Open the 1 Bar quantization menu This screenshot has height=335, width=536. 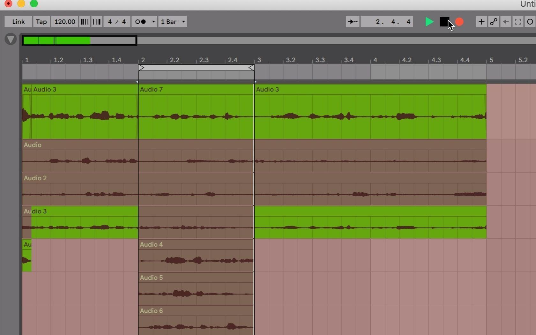(173, 22)
